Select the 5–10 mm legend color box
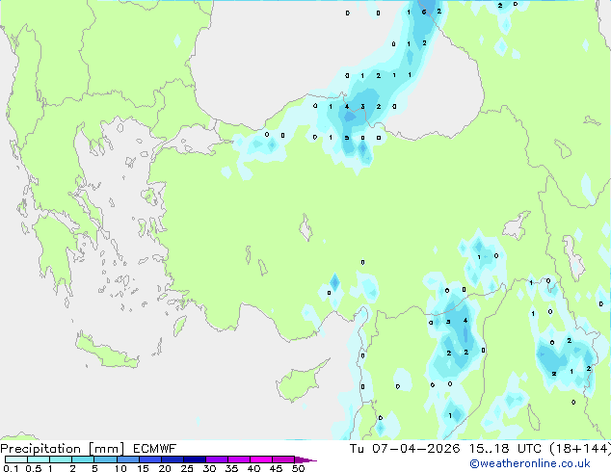Viewport: 611px width, 472px height. pyautogui.click(x=105, y=459)
